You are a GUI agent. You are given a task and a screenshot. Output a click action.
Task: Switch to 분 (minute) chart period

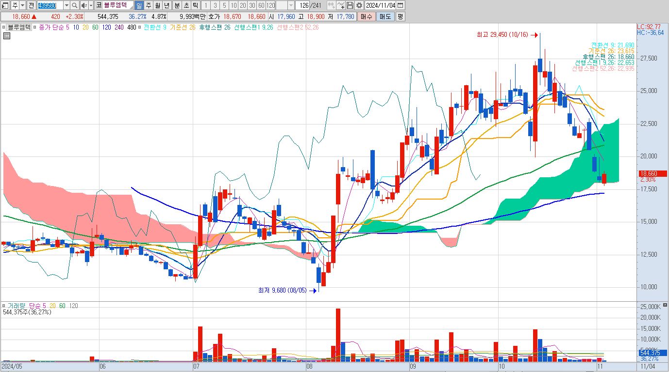click(177, 5)
